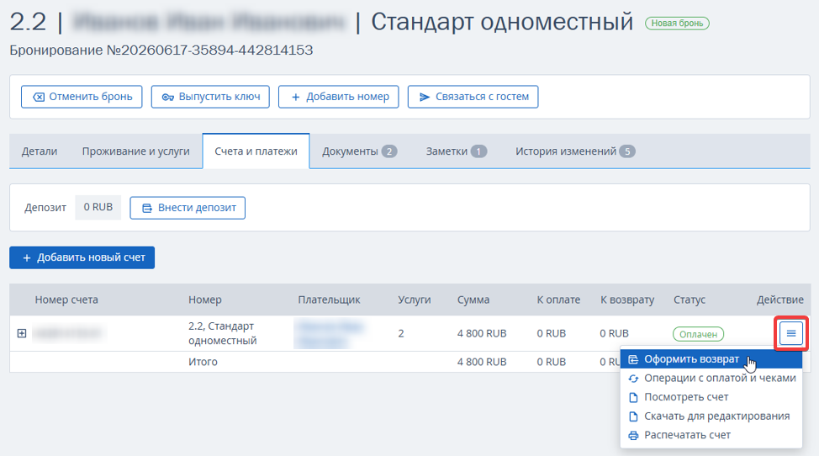The image size is (819, 456).
Task: Switch to Проживание и услуги tab
Action: click(x=136, y=151)
